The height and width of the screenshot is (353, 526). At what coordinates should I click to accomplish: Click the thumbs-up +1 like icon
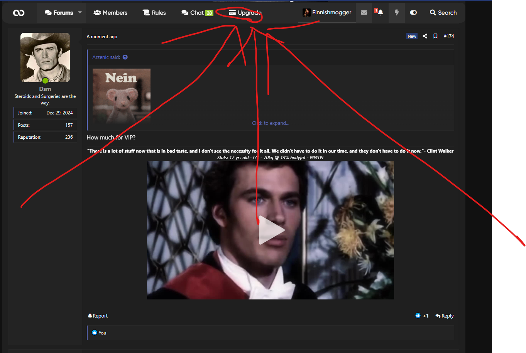tap(418, 316)
